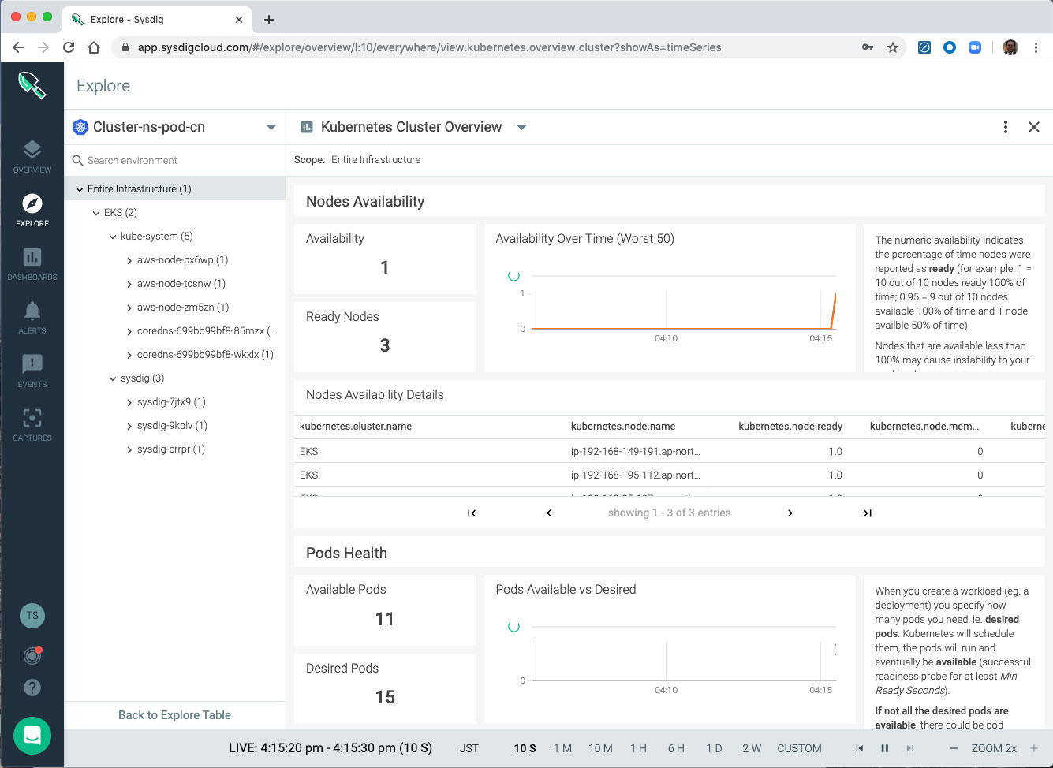The height and width of the screenshot is (768, 1053).
Task: Expand the aws-node-tcsnw pod
Action: point(129,284)
